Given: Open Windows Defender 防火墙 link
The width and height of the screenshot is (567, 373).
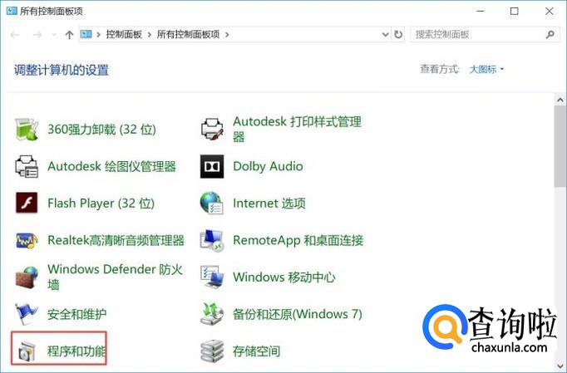Looking at the screenshot, I should [x=115, y=277].
